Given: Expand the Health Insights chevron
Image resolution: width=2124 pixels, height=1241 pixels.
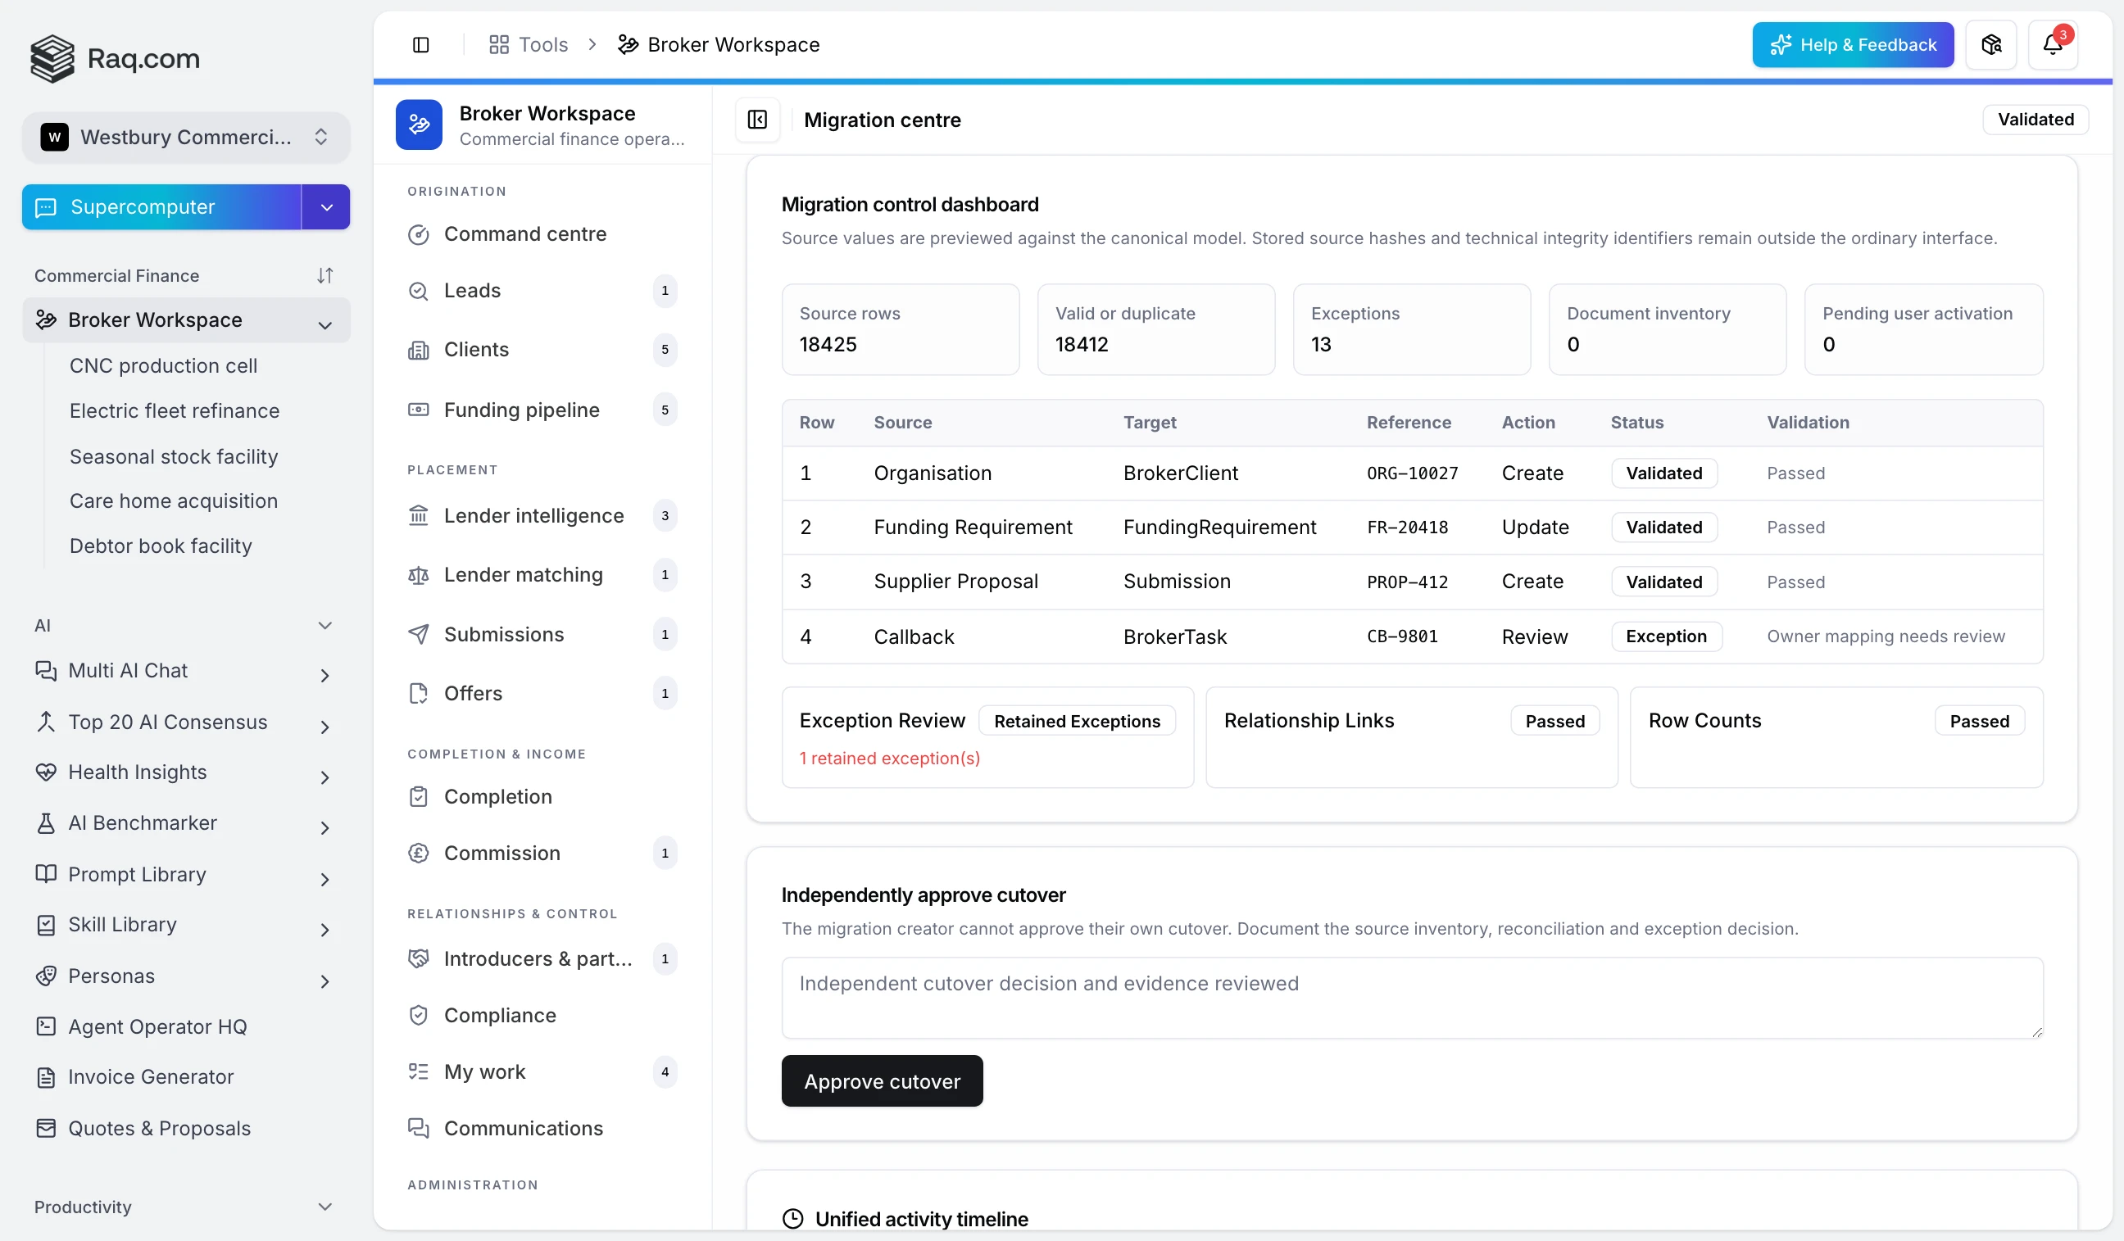Looking at the screenshot, I should point(324,777).
